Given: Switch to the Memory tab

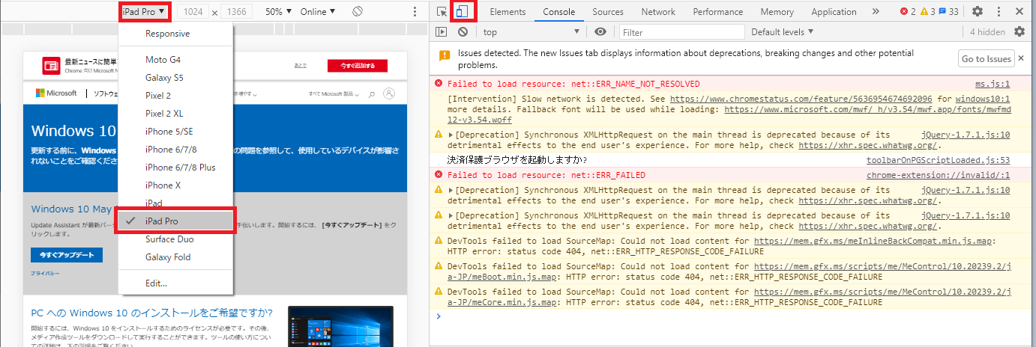Looking at the screenshot, I should click(777, 12).
